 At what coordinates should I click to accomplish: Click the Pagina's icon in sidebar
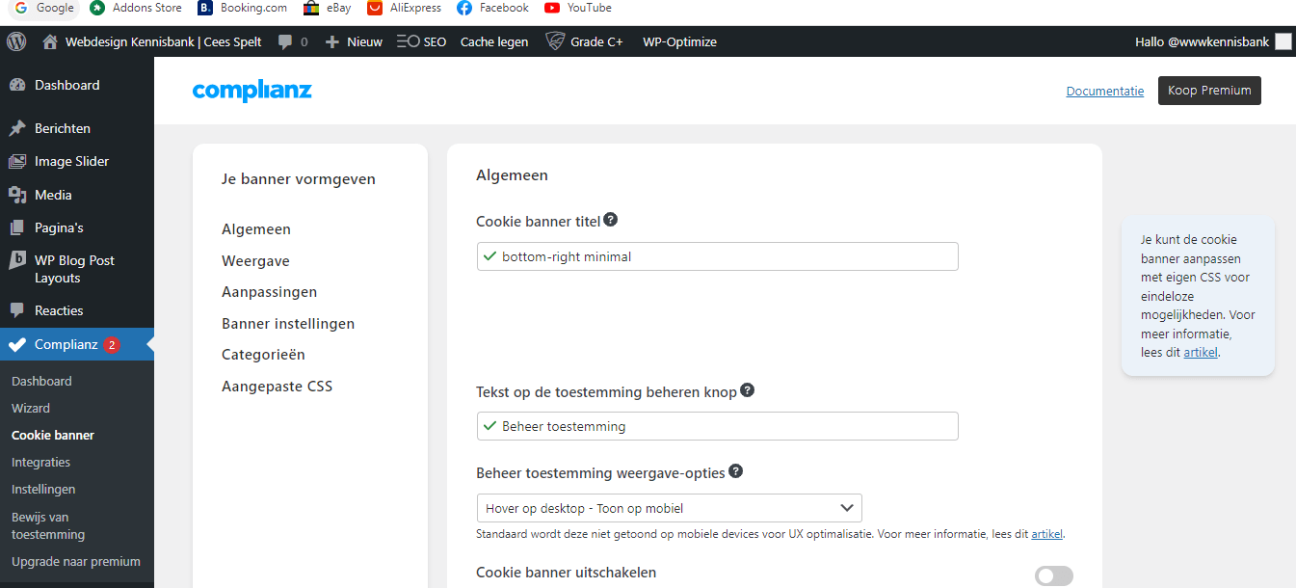click(x=17, y=227)
